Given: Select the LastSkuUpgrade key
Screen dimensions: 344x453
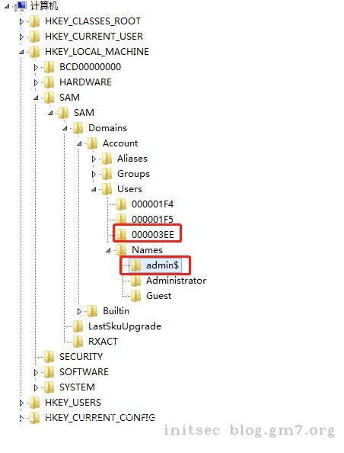Looking at the screenshot, I should 125,326.
